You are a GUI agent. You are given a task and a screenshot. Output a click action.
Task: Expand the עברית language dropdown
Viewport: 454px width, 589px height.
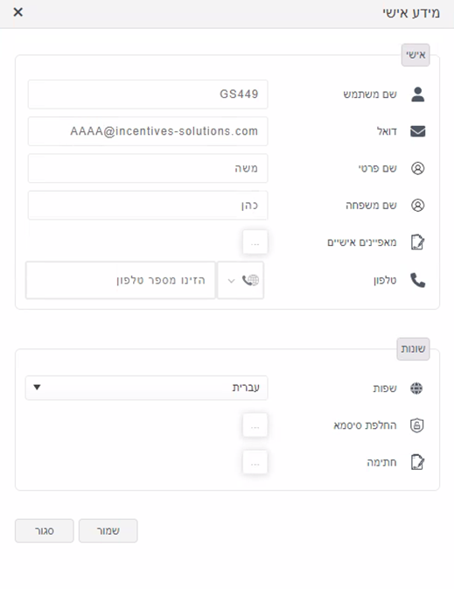tap(146, 388)
